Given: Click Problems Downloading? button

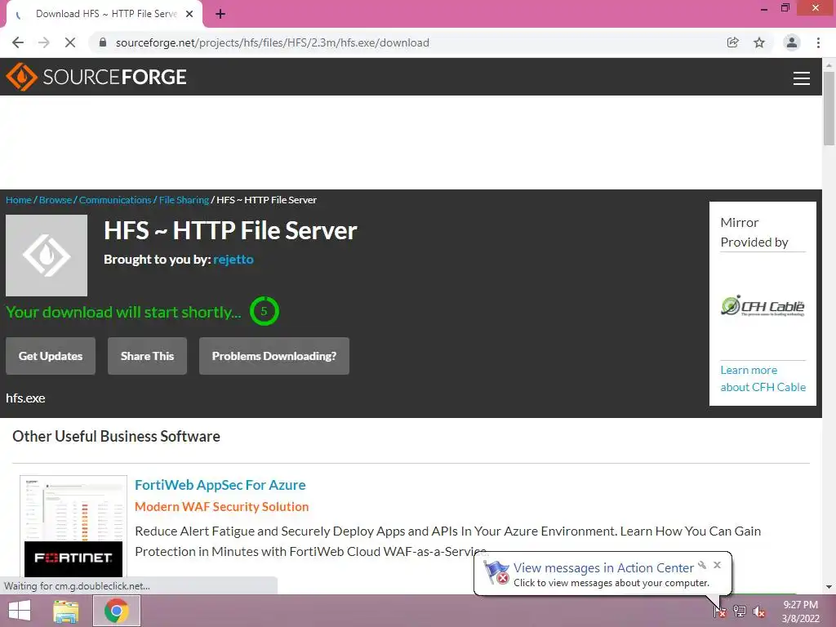Looking at the screenshot, I should click(274, 356).
